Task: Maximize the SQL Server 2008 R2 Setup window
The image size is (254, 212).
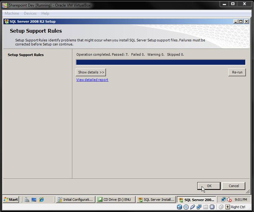Action: click(241, 21)
